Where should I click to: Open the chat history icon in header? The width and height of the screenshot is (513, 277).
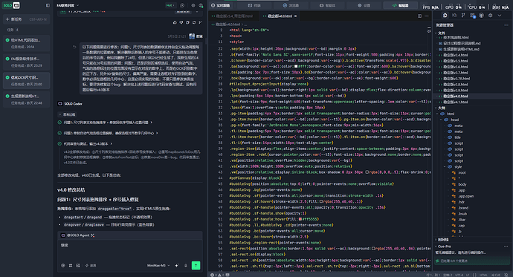tap(182, 5)
